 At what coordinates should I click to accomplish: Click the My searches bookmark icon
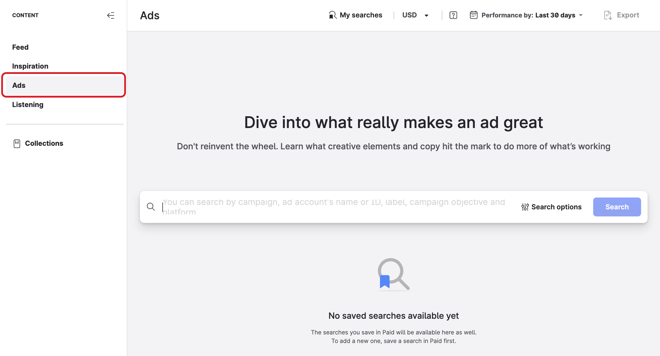[332, 15]
